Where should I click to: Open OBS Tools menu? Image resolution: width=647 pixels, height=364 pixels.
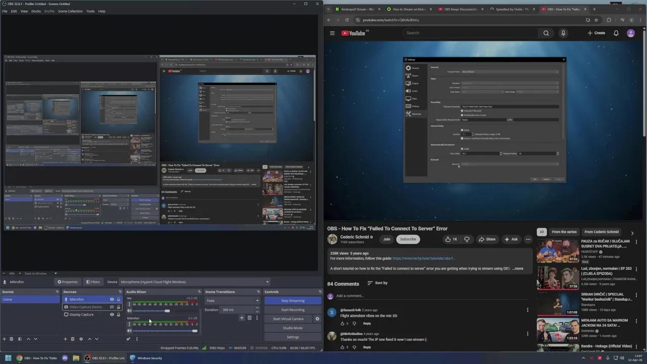[90, 11]
